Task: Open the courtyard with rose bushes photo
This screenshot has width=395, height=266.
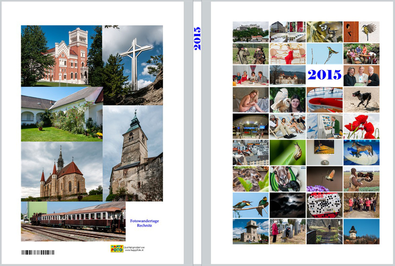Action: pyautogui.click(x=62, y=114)
